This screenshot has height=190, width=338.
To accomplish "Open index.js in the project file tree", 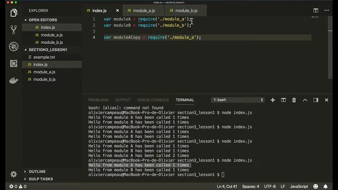I will coord(52,64).
